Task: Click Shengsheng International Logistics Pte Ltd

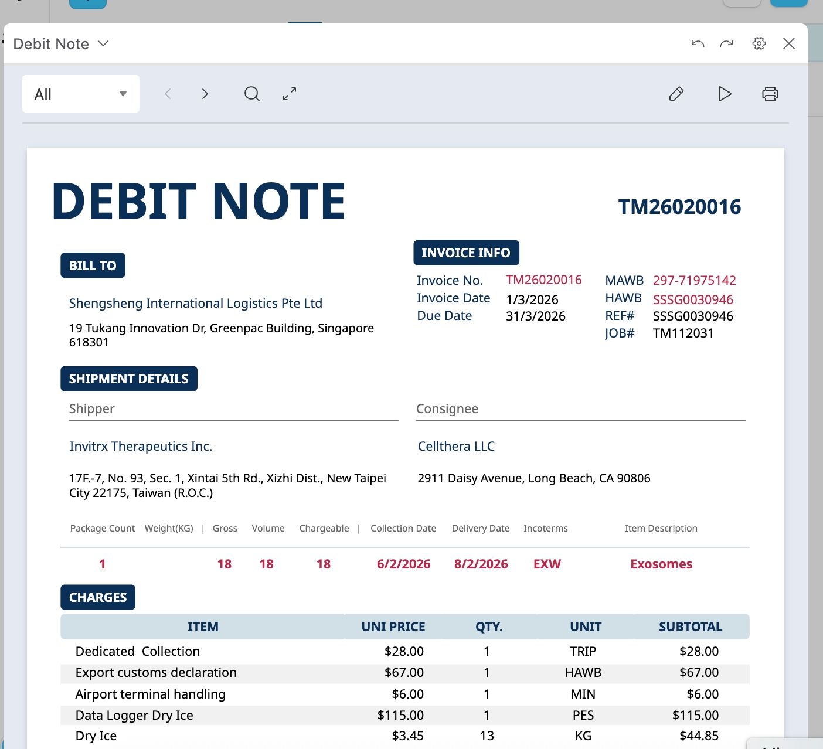Action: click(195, 303)
